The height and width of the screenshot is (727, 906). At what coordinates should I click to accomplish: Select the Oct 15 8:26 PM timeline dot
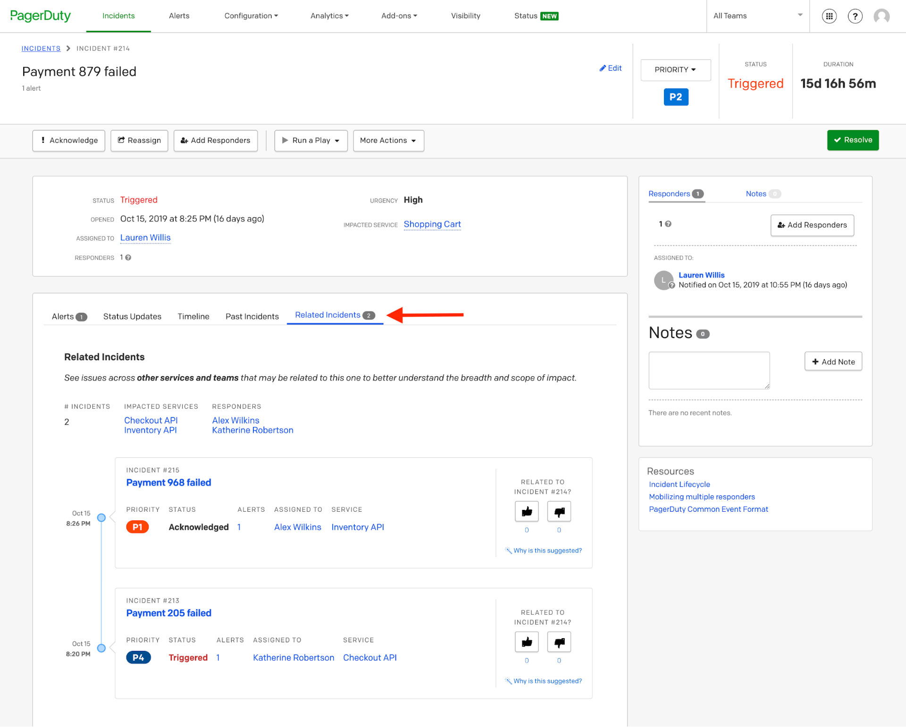[101, 518]
